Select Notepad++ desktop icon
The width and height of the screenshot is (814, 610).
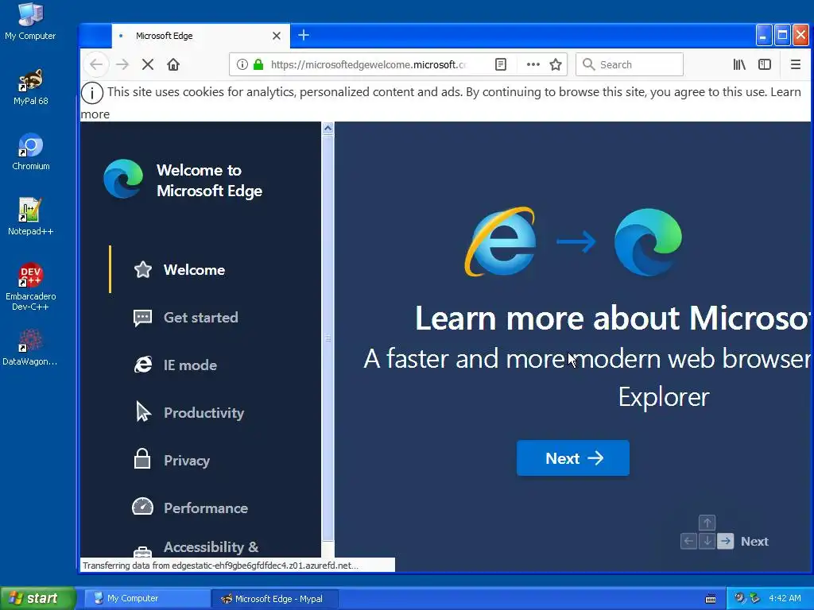(31, 217)
